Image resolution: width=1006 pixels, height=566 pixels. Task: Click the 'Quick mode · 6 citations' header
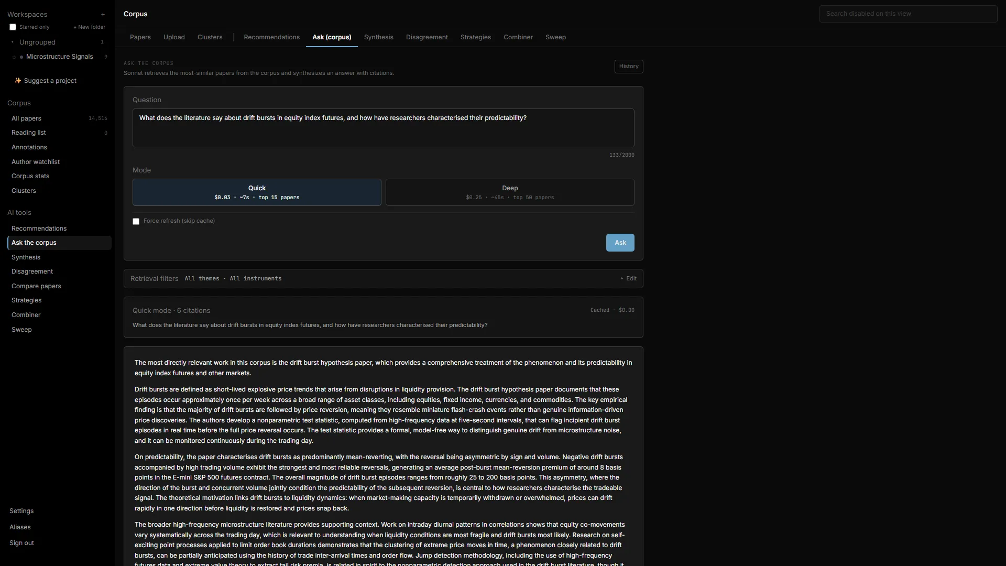click(x=171, y=311)
